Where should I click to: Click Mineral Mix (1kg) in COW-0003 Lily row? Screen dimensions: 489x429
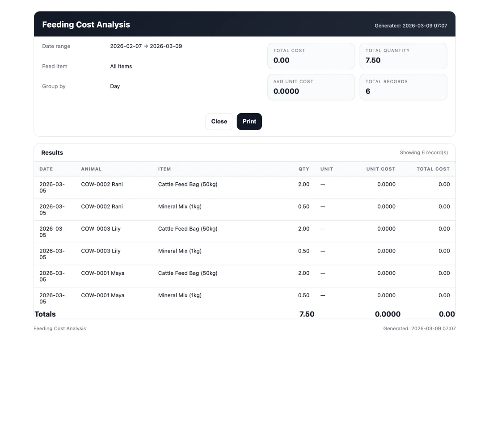point(180,251)
